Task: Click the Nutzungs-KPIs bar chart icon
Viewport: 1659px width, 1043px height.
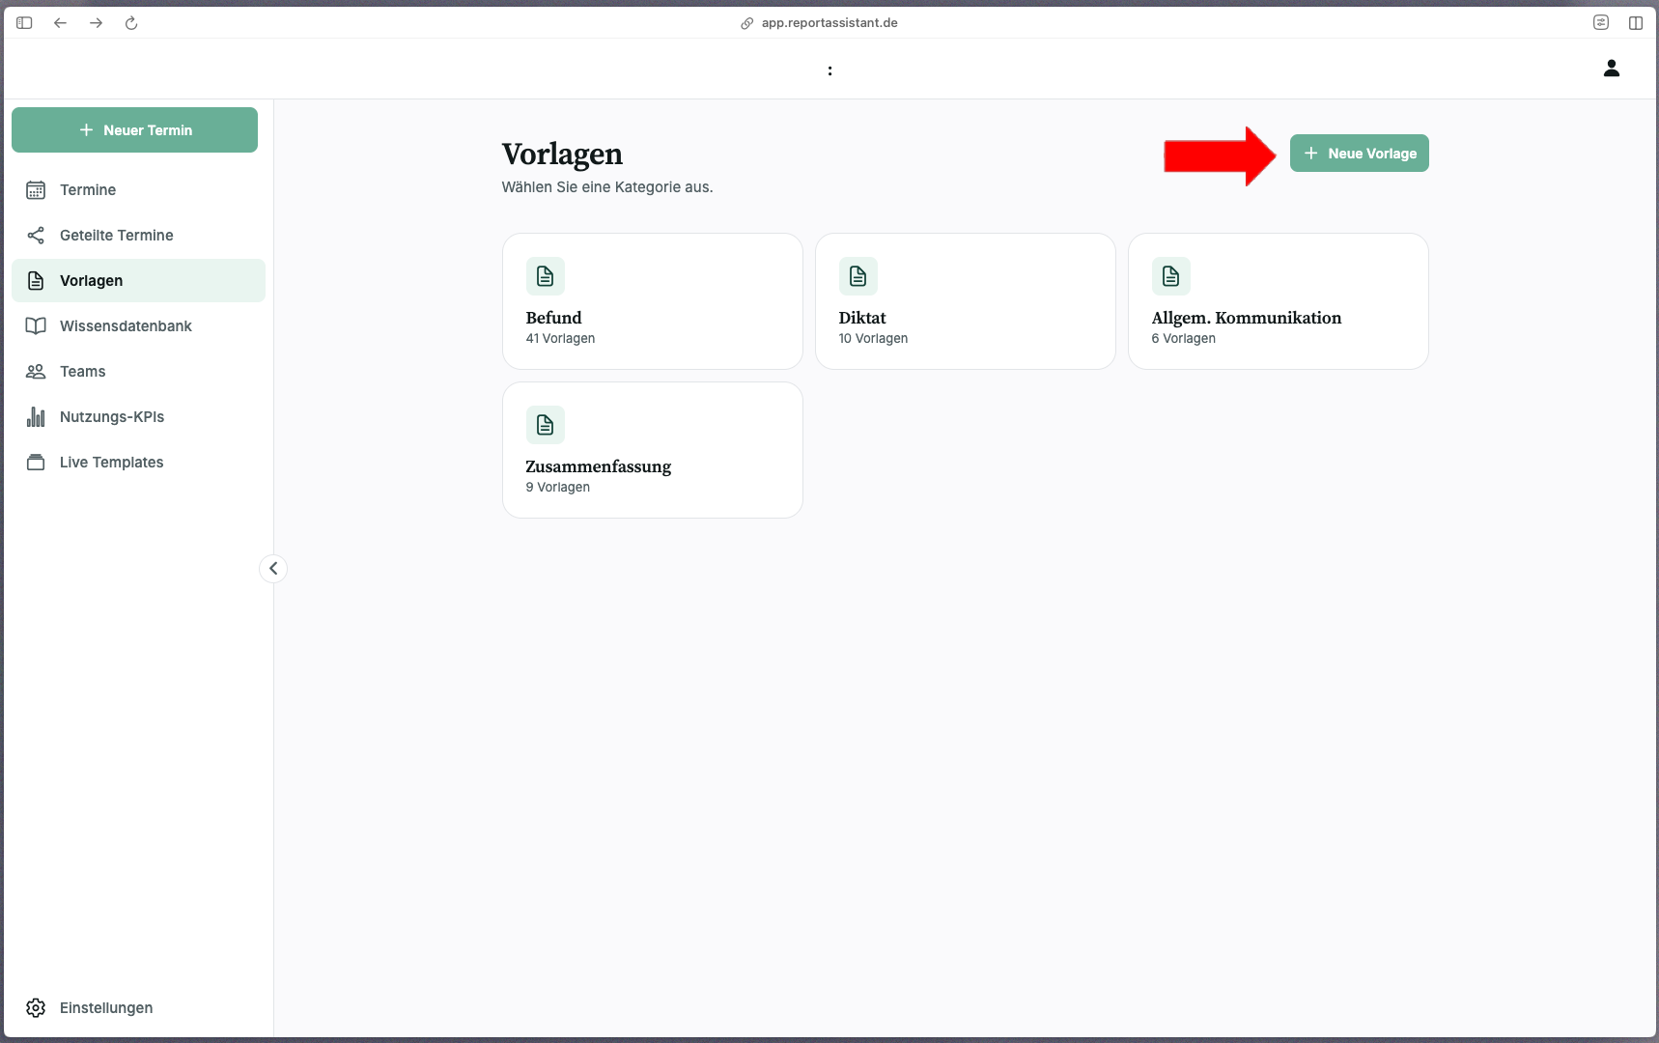Action: pyautogui.click(x=36, y=417)
